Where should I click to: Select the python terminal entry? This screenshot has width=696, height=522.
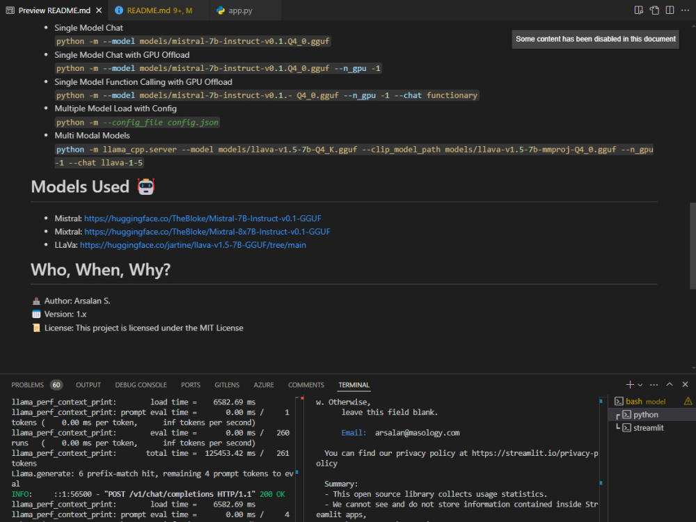[x=653, y=415]
